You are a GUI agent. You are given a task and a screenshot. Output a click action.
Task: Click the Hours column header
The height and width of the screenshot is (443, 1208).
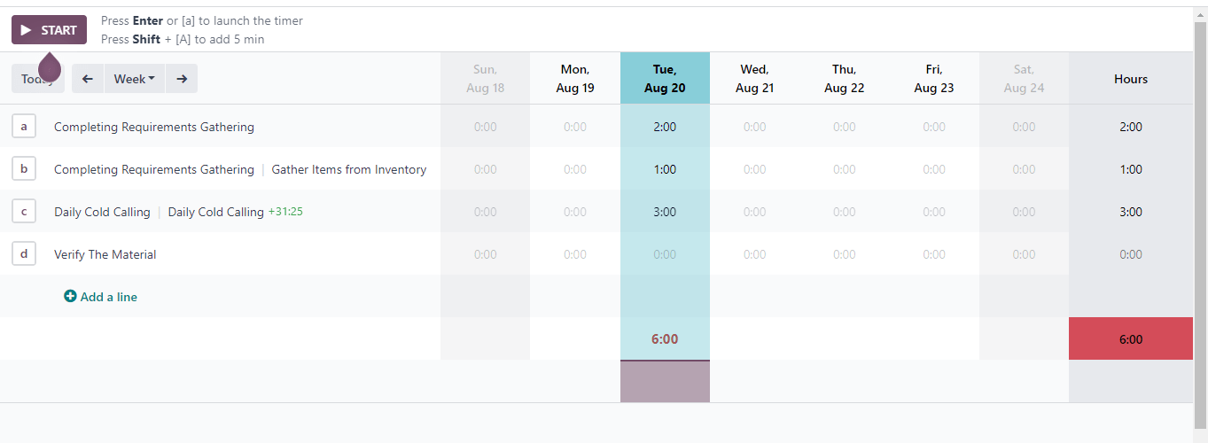pyautogui.click(x=1131, y=79)
